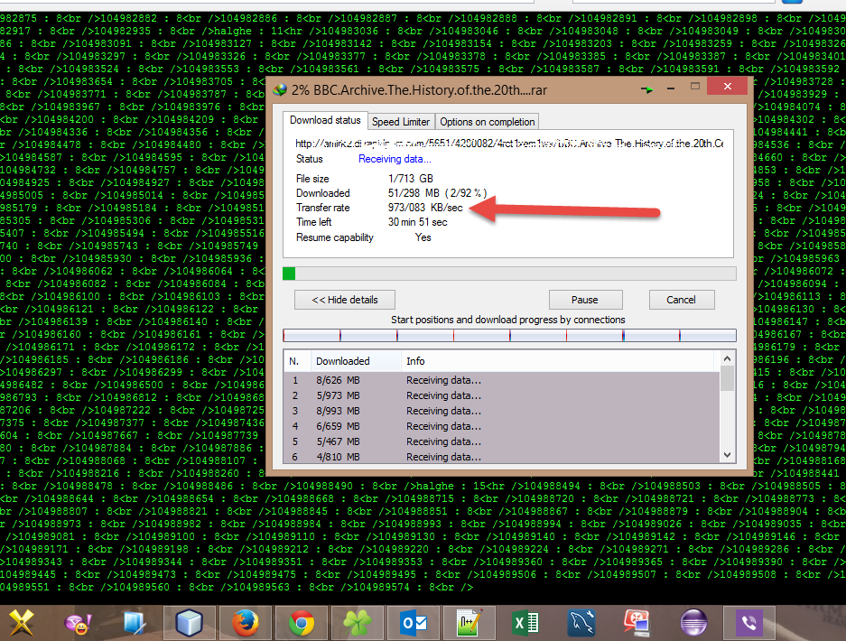Open Google Chrome from the taskbar
Image resolution: width=846 pixels, height=641 pixels.
point(302,622)
